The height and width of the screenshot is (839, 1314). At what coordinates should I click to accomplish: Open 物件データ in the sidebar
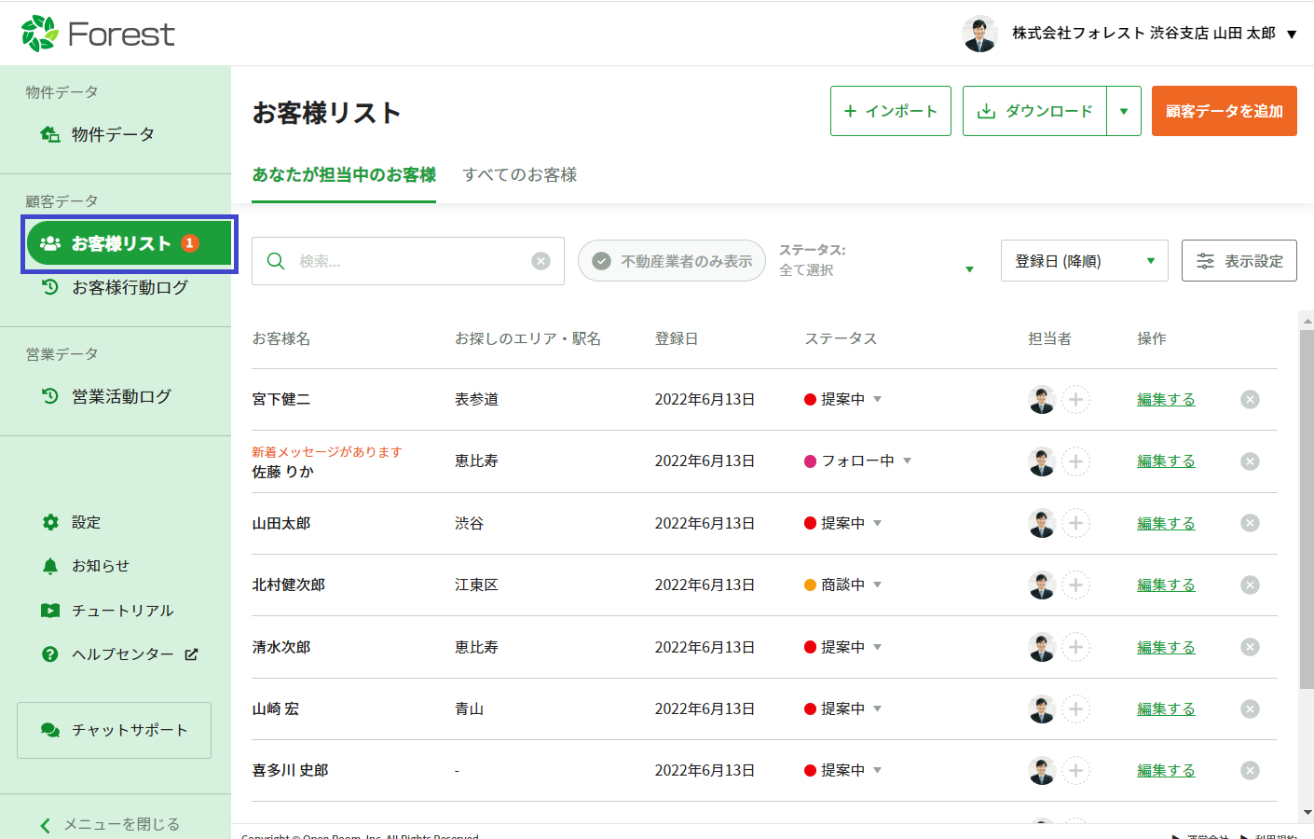112,134
